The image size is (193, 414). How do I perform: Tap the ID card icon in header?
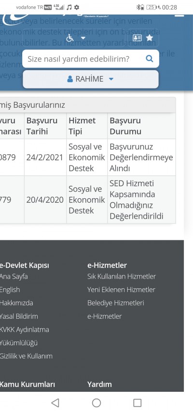click(x=137, y=38)
